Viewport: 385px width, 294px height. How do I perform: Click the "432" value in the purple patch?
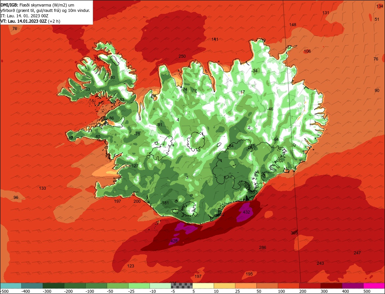tap(246, 212)
